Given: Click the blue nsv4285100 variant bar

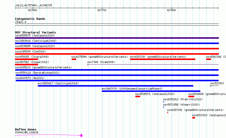Looking at the screenshot, I should point(117,70).
